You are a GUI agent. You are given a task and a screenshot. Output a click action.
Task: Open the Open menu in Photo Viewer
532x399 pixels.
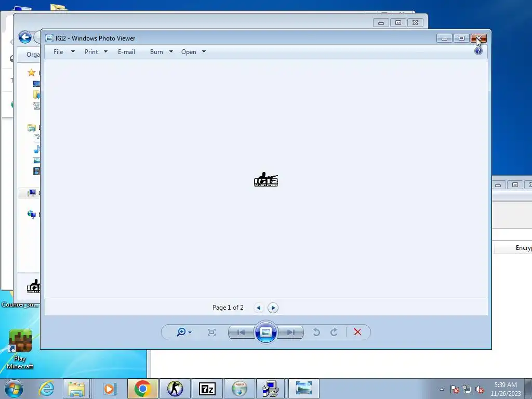pos(189,52)
